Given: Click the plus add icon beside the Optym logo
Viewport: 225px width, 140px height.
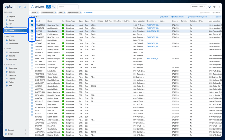Looking at the screenshot, I should pyautogui.click(x=20, y=7).
